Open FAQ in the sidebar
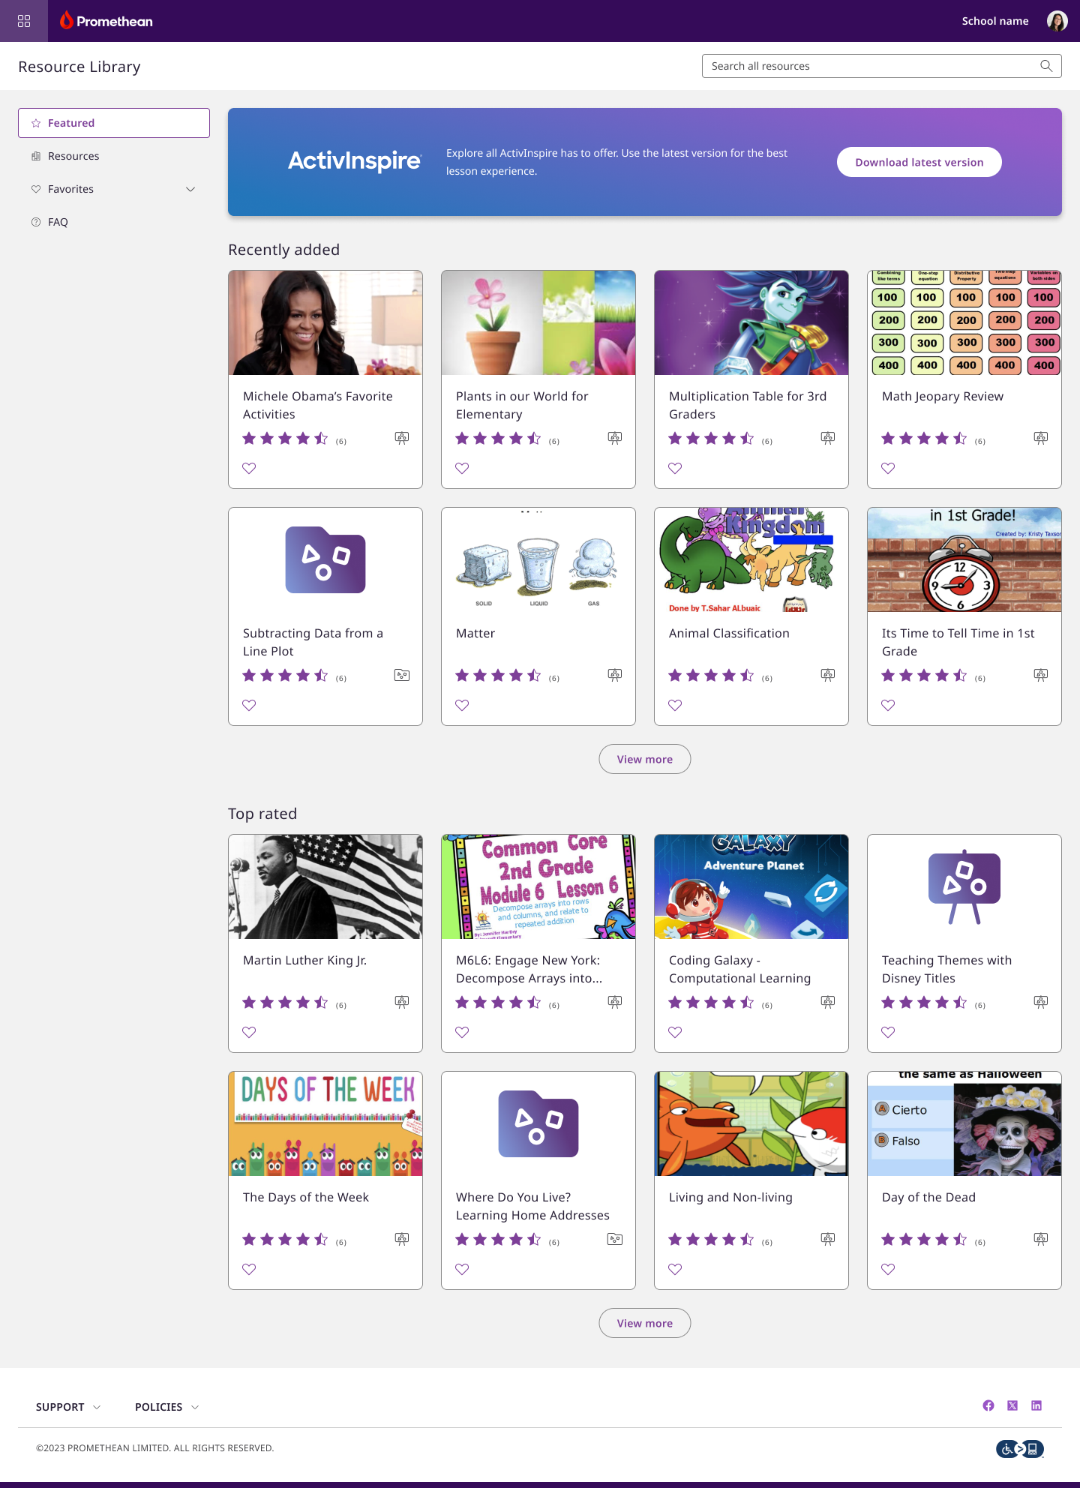Image resolution: width=1080 pixels, height=1488 pixels. pos(114,222)
